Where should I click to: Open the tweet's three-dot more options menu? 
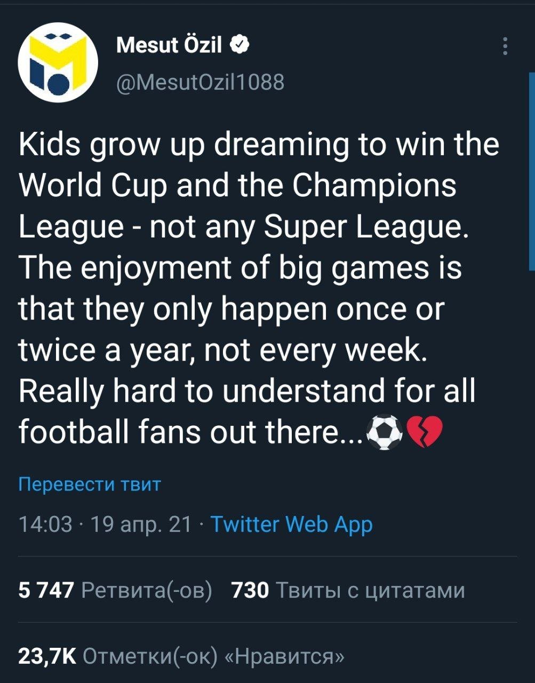pyautogui.click(x=505, y=47)
